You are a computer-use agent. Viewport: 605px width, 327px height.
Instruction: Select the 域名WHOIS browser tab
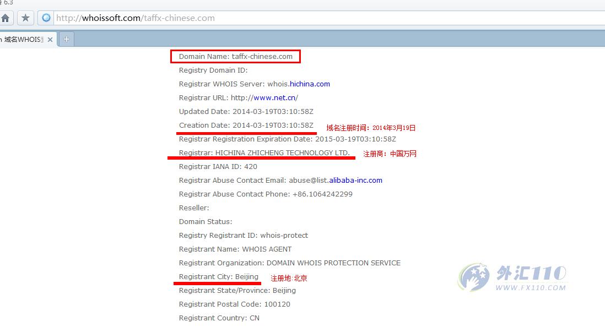[23, 39]
